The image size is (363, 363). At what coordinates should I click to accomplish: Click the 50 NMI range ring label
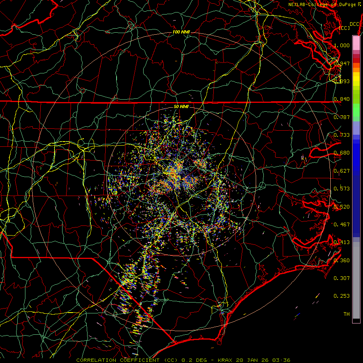pyautogui.click(x=181, y=107)
